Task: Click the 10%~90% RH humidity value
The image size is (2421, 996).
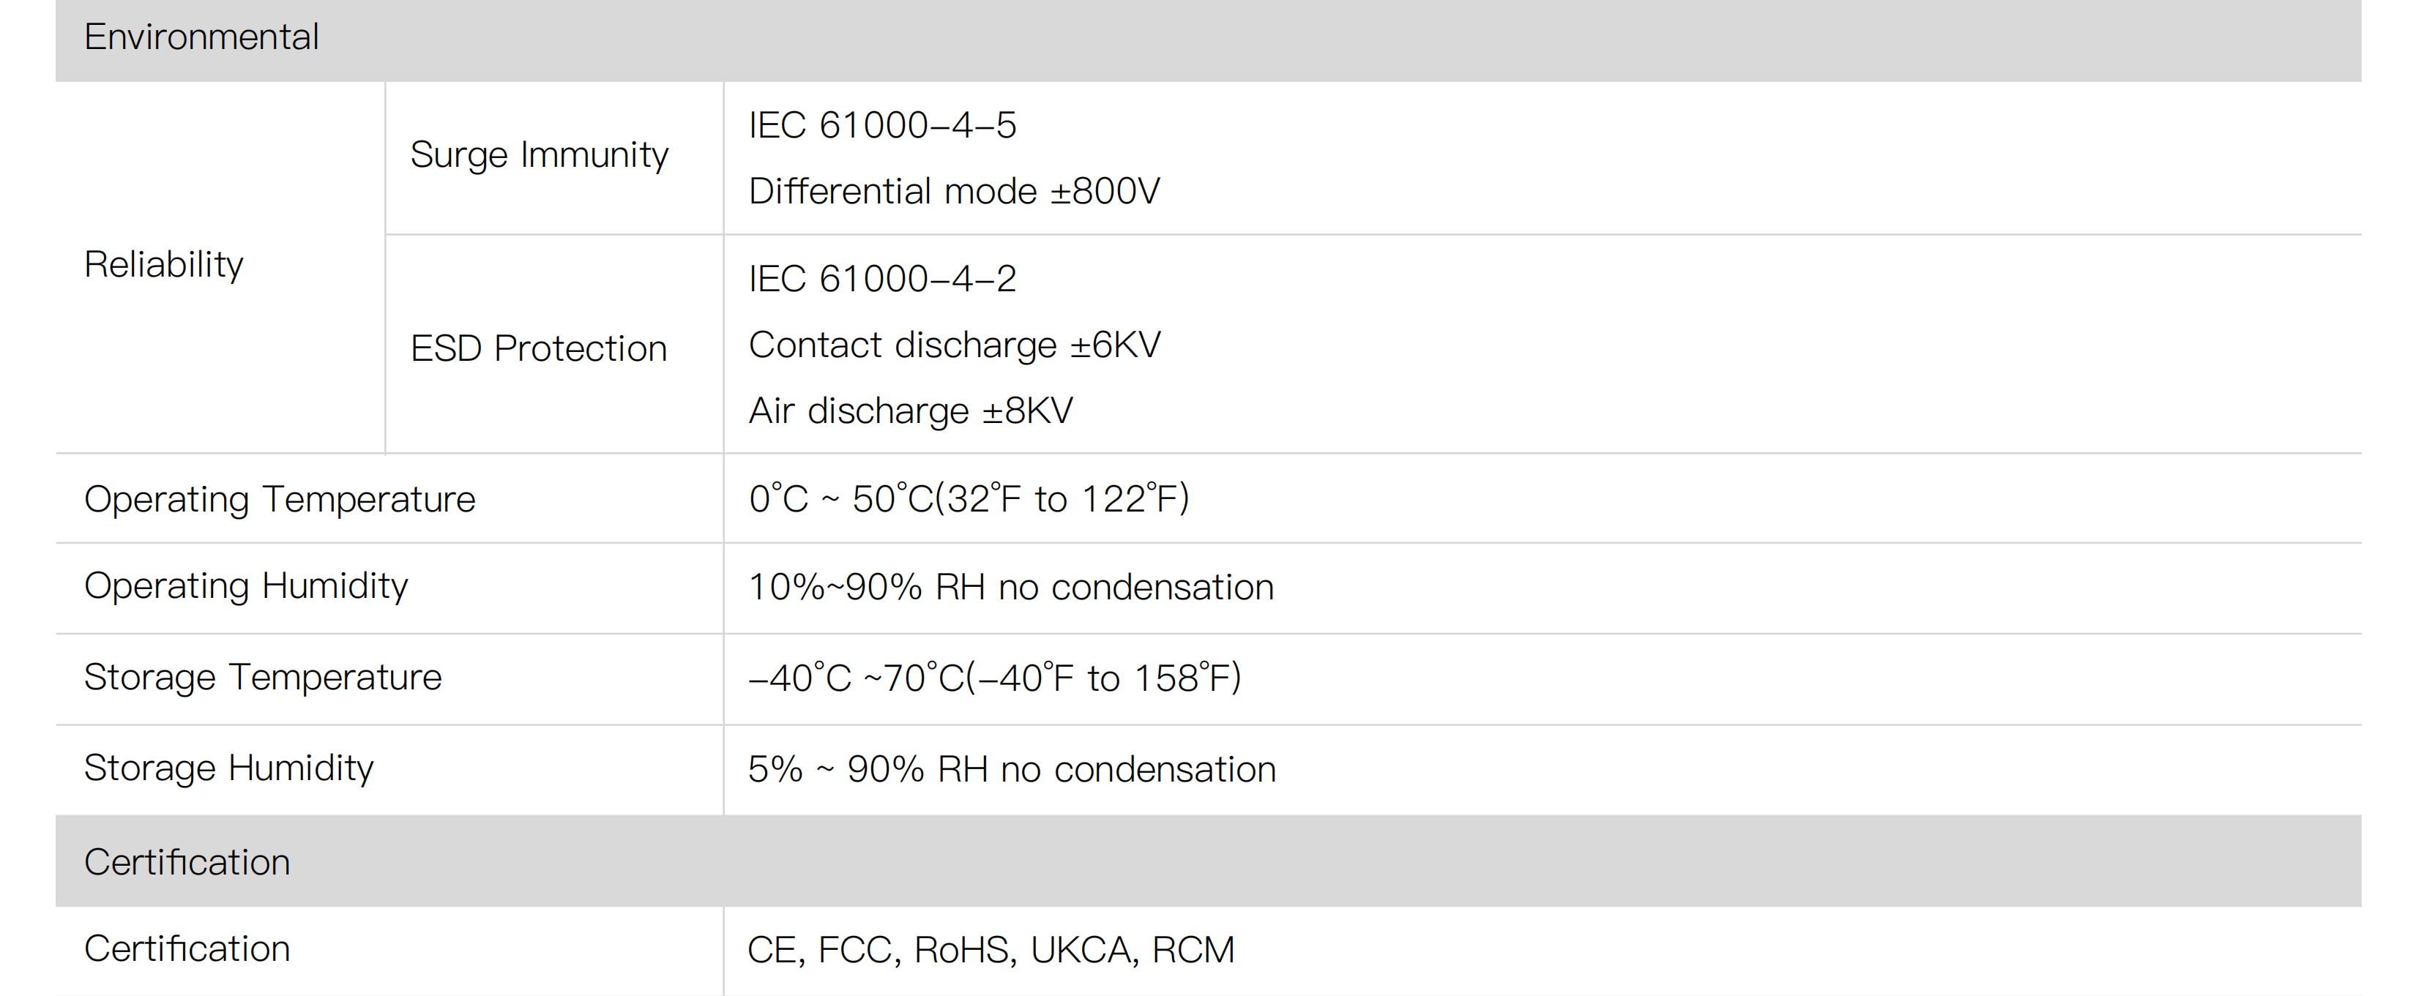Action: click(x=1010, y=587)
